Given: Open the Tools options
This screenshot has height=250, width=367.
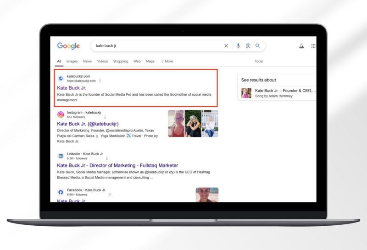Looking at the screenshot, I should coord(259,61).
